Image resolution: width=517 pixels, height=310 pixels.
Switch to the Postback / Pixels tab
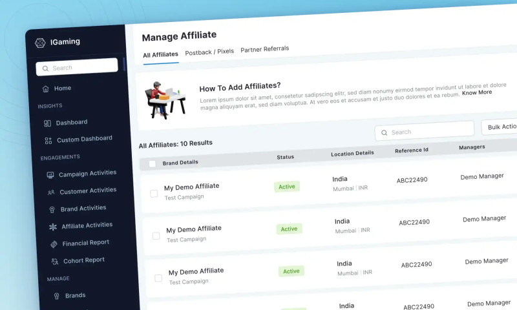pyautogui.click(x=209, y=52)
